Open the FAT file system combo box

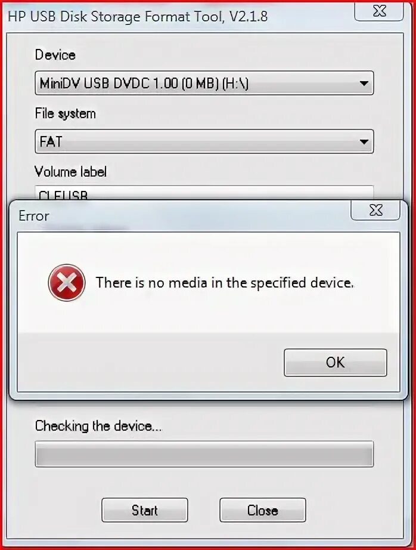tap(204, 141)
